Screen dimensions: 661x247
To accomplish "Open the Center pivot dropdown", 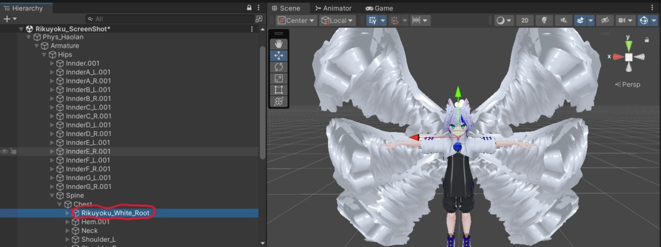I will pyautogui.click(x=297, y=20).
